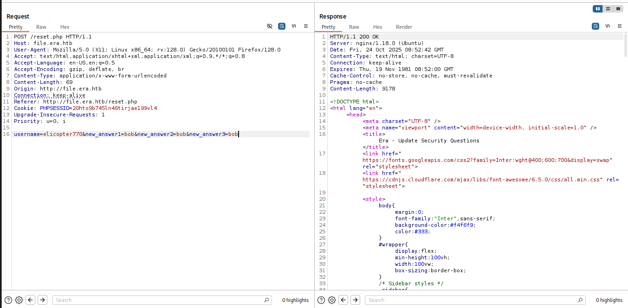Open Response panel hamburger options menu
The image size is (628, 308).
tap(619, 26)
